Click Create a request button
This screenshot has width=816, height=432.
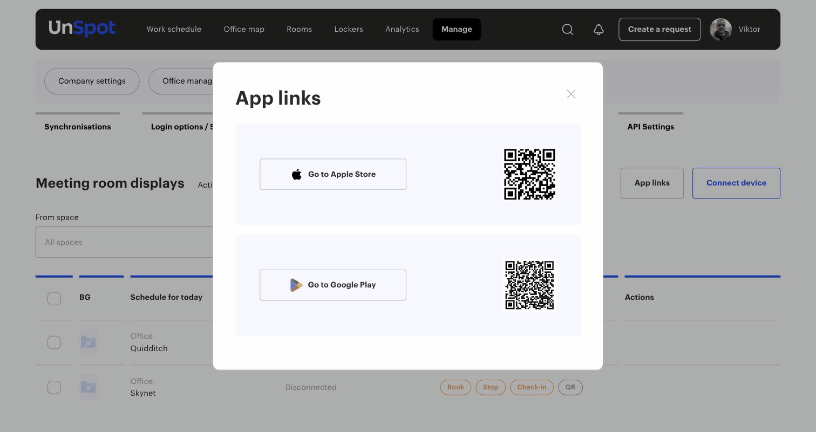[x=659, y=30]
